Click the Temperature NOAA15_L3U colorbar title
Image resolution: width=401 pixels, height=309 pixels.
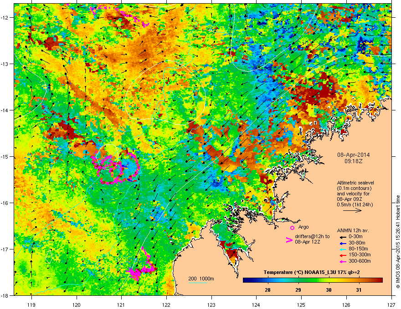click(312, 272)
